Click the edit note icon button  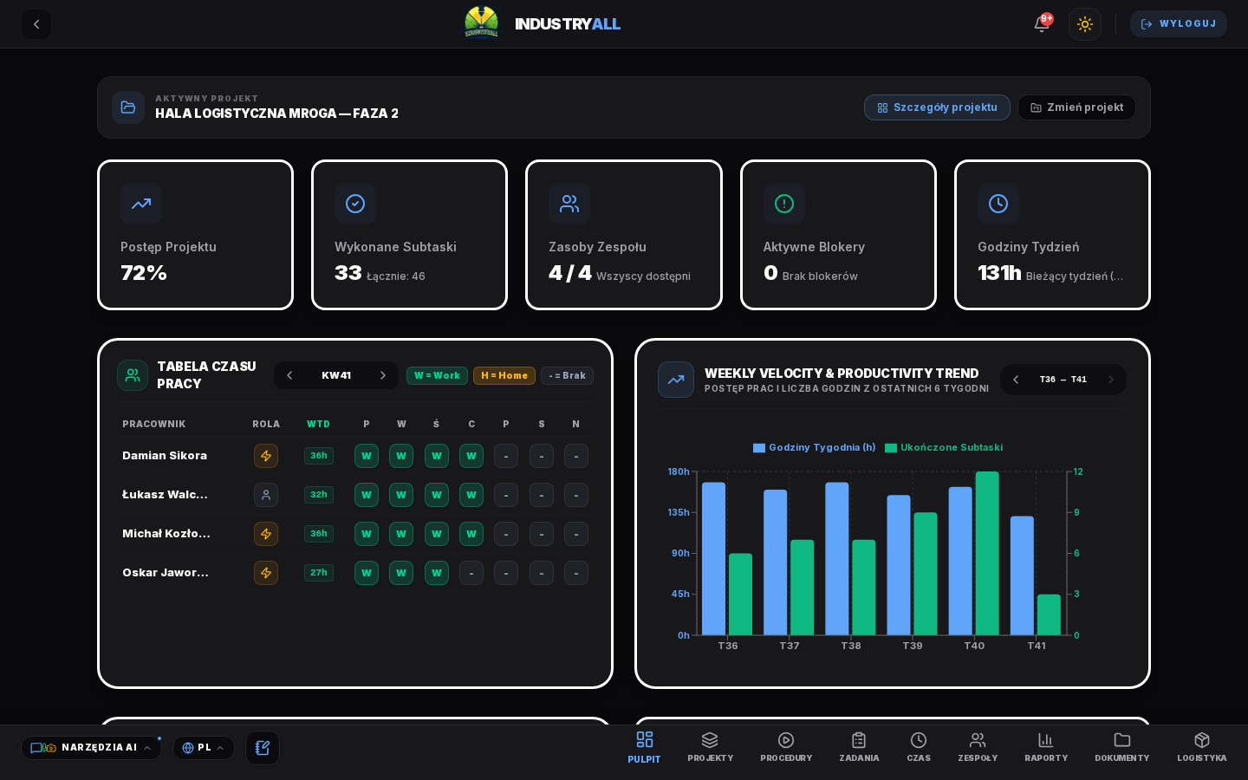pos(263,748)
